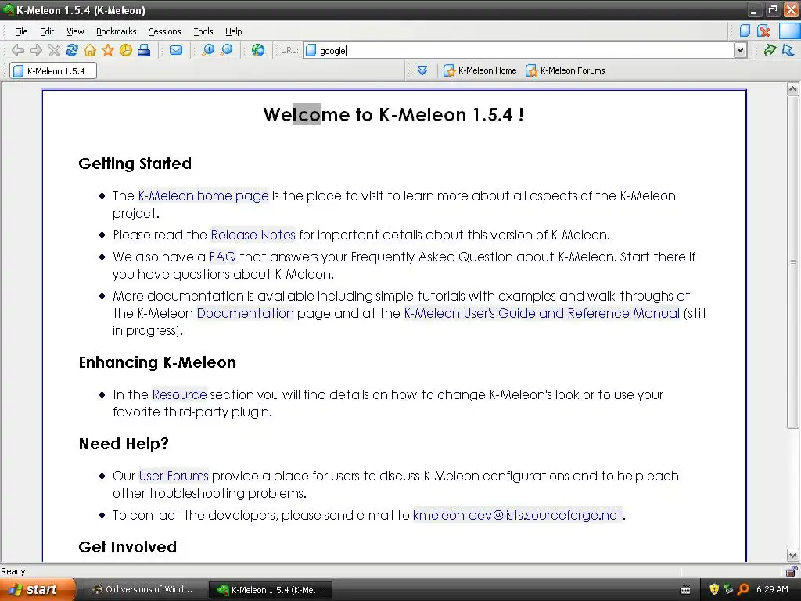Viewport: 801px width, 601px height.
Task: Click the Get Involved heading
Action: (x=128, y=547)
